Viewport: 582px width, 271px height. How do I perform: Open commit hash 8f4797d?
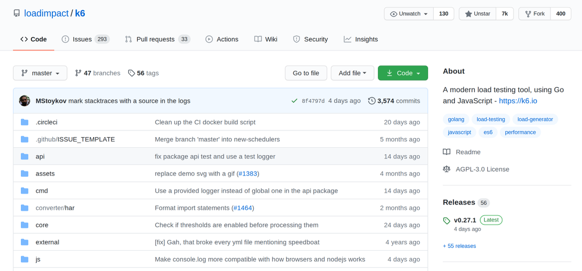tap(313, 101)
